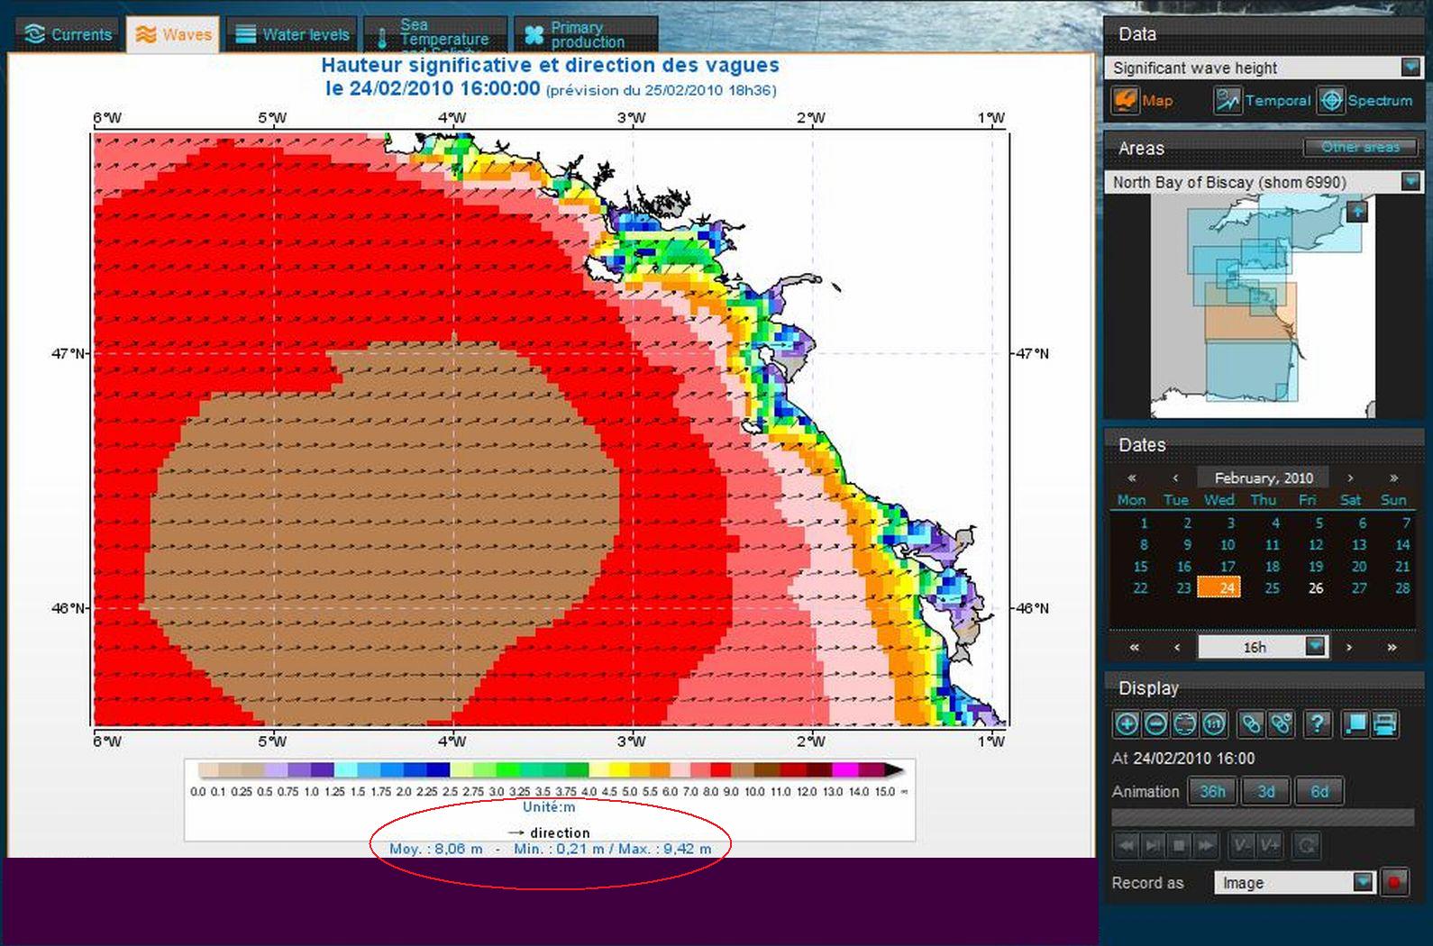Click the Other areas button
This screenshot has height=946, width=1433.
point(1360,147)
